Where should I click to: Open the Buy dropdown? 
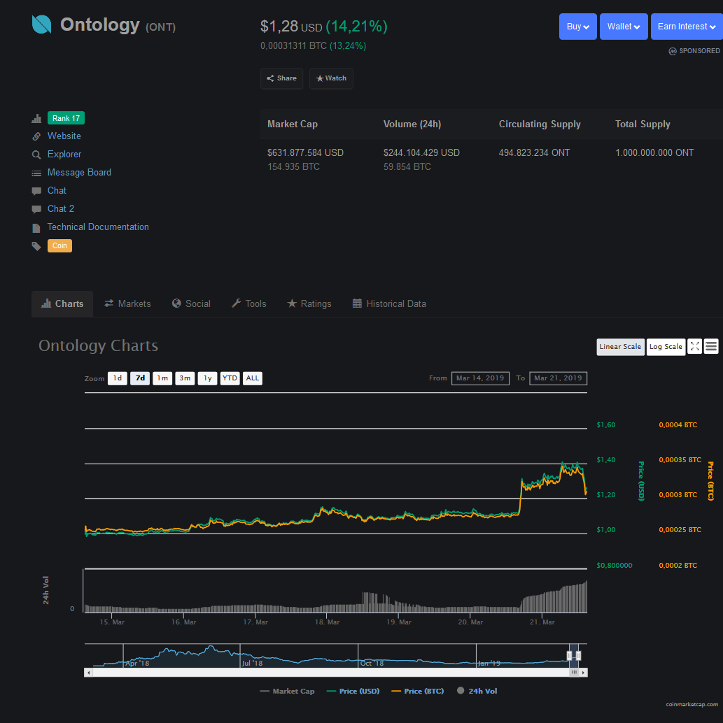point(577,27)
